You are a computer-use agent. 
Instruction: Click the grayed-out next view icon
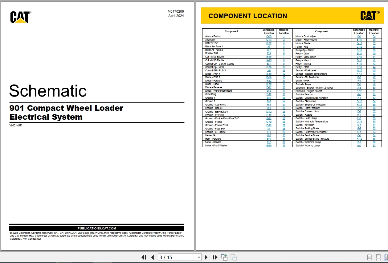click(234, 257)
